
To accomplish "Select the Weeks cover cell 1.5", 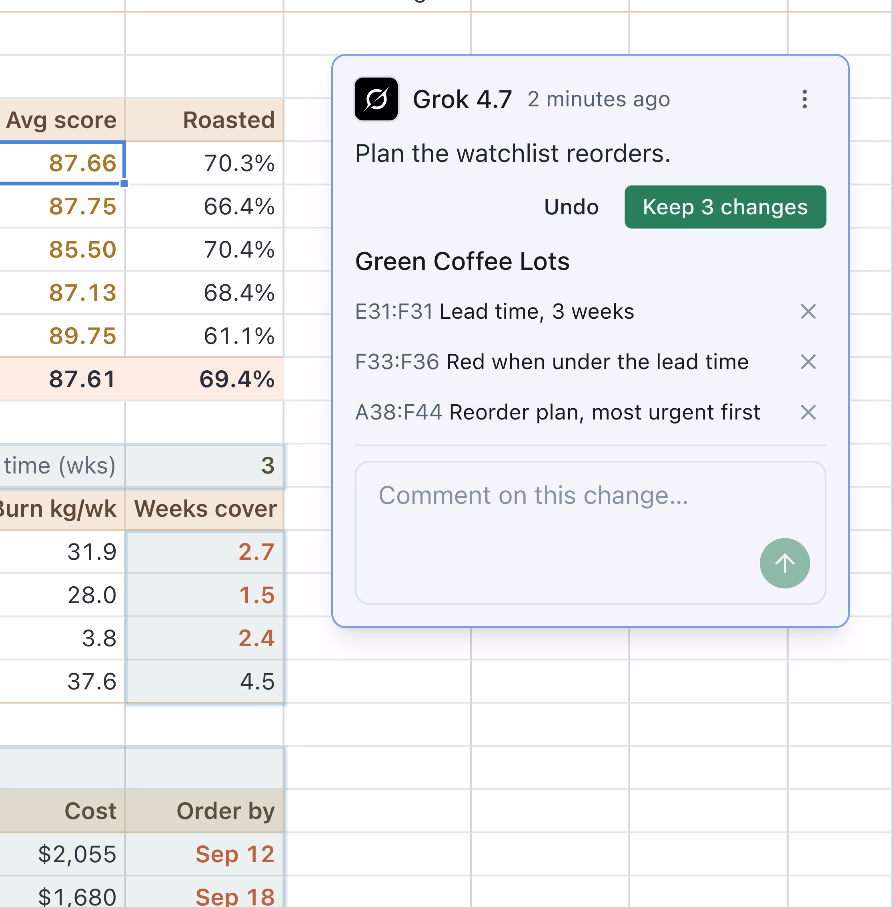I will tap(204, 595).
